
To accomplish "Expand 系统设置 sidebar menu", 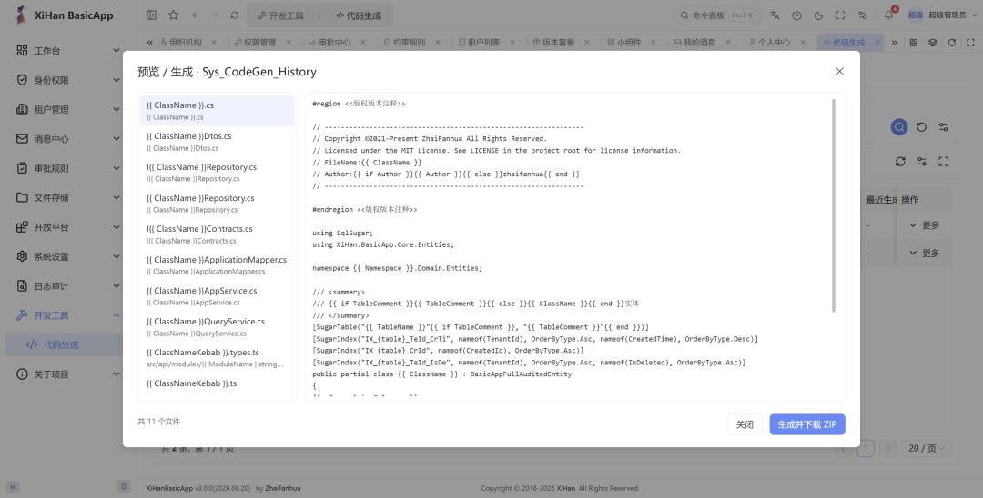I will (68, 256).
